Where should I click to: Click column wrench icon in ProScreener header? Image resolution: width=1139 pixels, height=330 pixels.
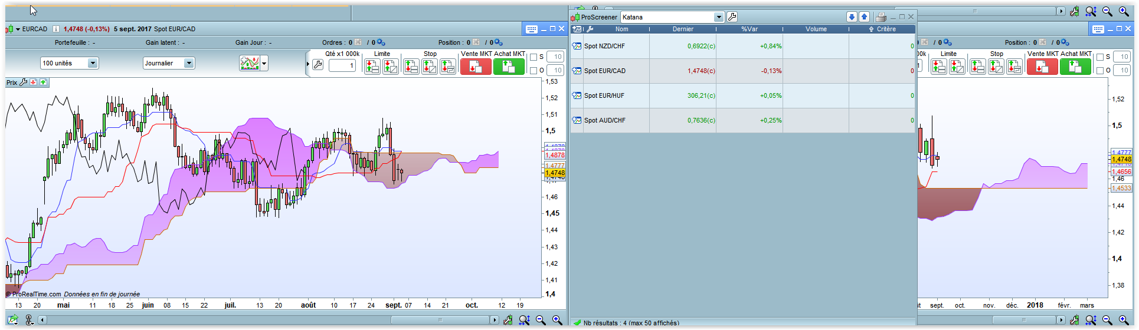(590, 29)
